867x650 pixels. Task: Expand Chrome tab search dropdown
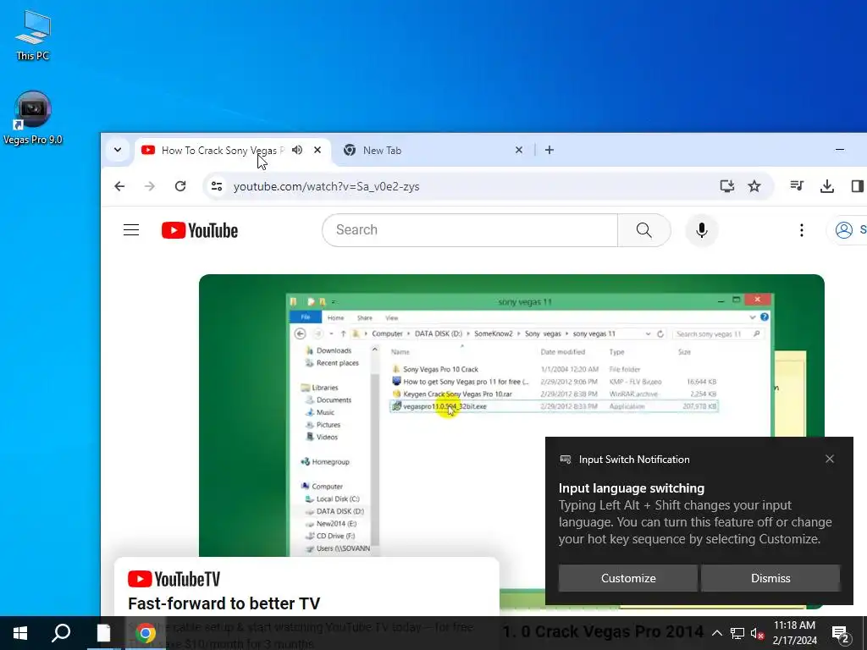[118, 150]
